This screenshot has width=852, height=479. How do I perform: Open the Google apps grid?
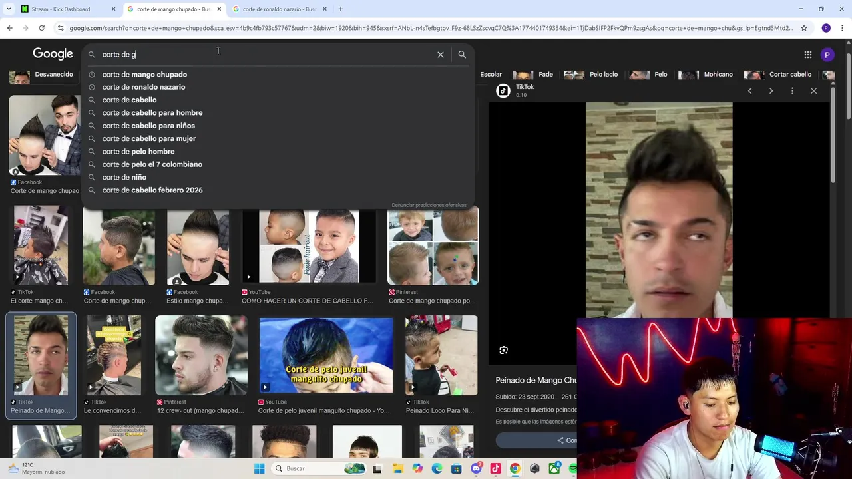click(807, 55)
